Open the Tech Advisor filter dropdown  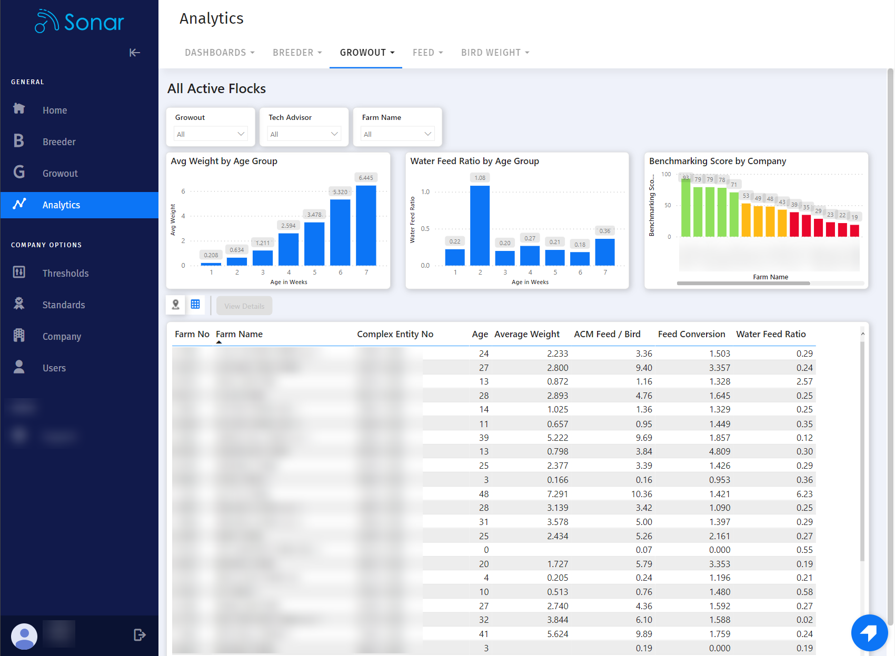[x=304, y=134]
